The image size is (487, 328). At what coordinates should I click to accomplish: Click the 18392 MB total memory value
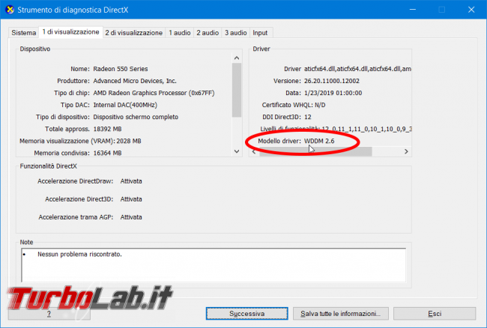(107, 129)
